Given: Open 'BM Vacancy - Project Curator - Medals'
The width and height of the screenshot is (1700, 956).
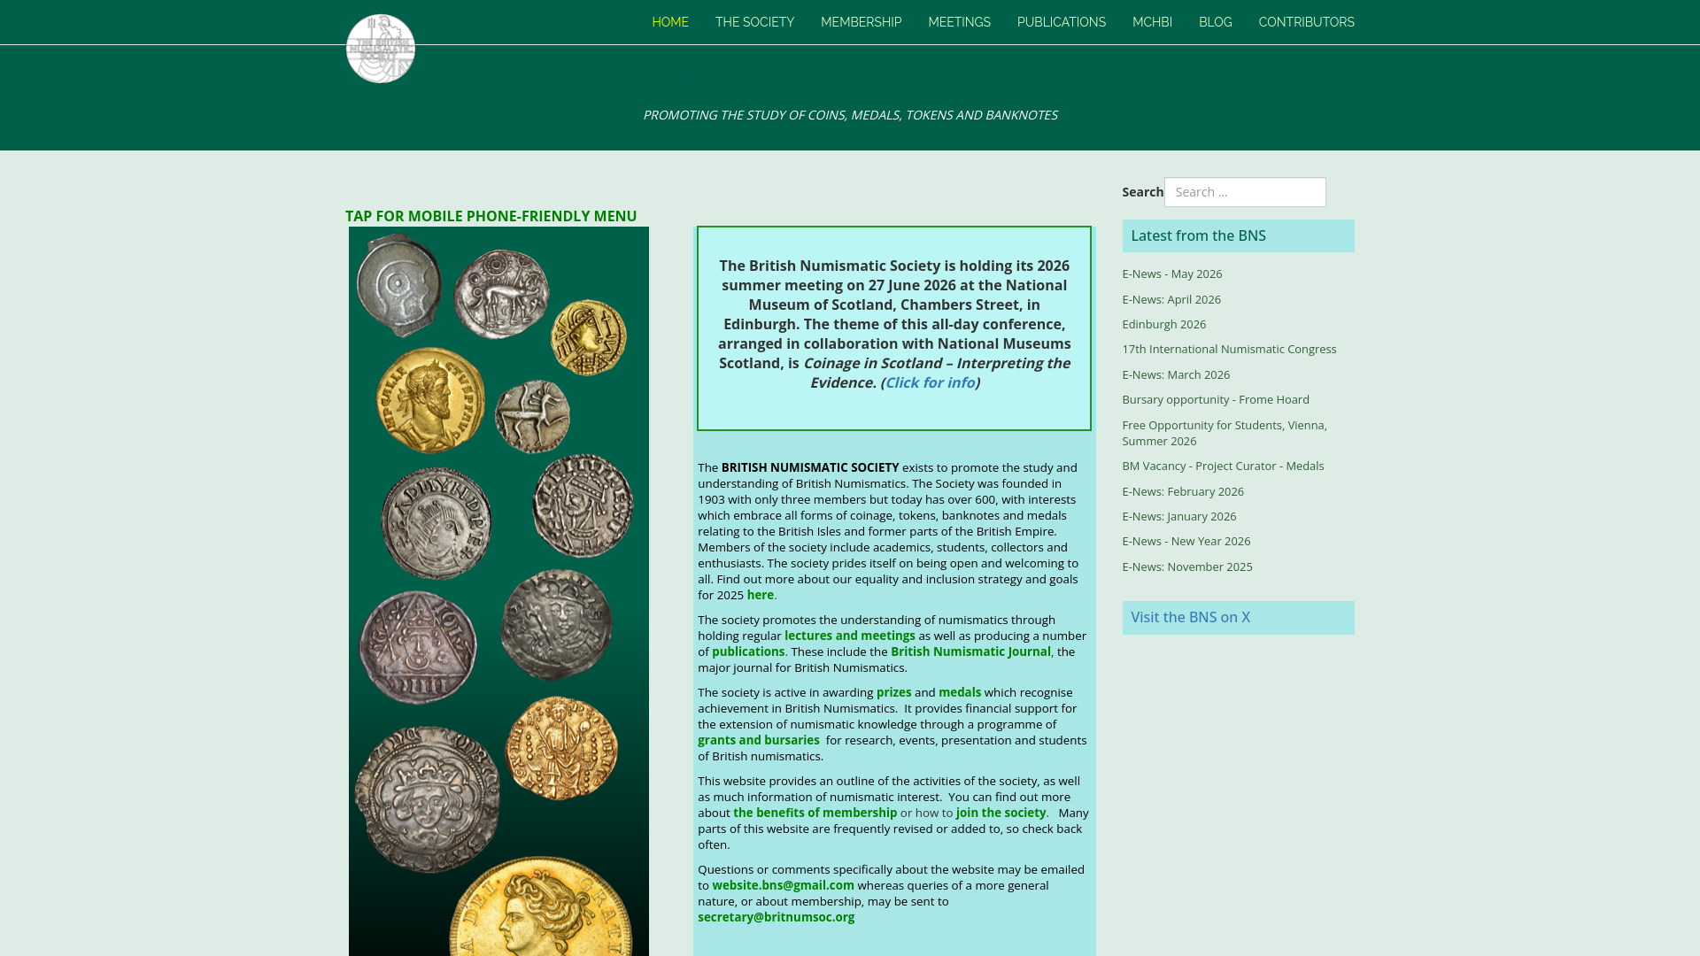Looking at the screenshot, I should [x=1223, y=466].
